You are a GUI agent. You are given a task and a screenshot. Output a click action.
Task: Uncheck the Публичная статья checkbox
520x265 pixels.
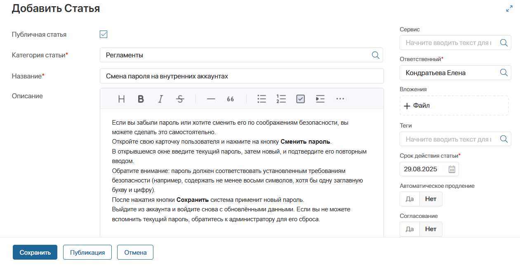[103, 34]
